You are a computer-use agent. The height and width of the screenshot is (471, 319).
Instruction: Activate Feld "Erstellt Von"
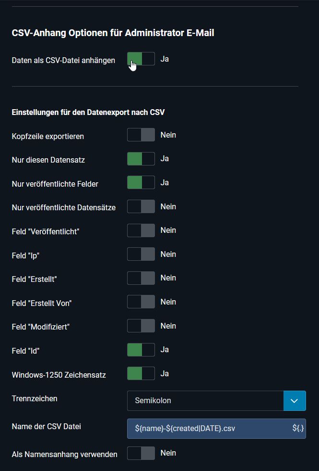140,302
